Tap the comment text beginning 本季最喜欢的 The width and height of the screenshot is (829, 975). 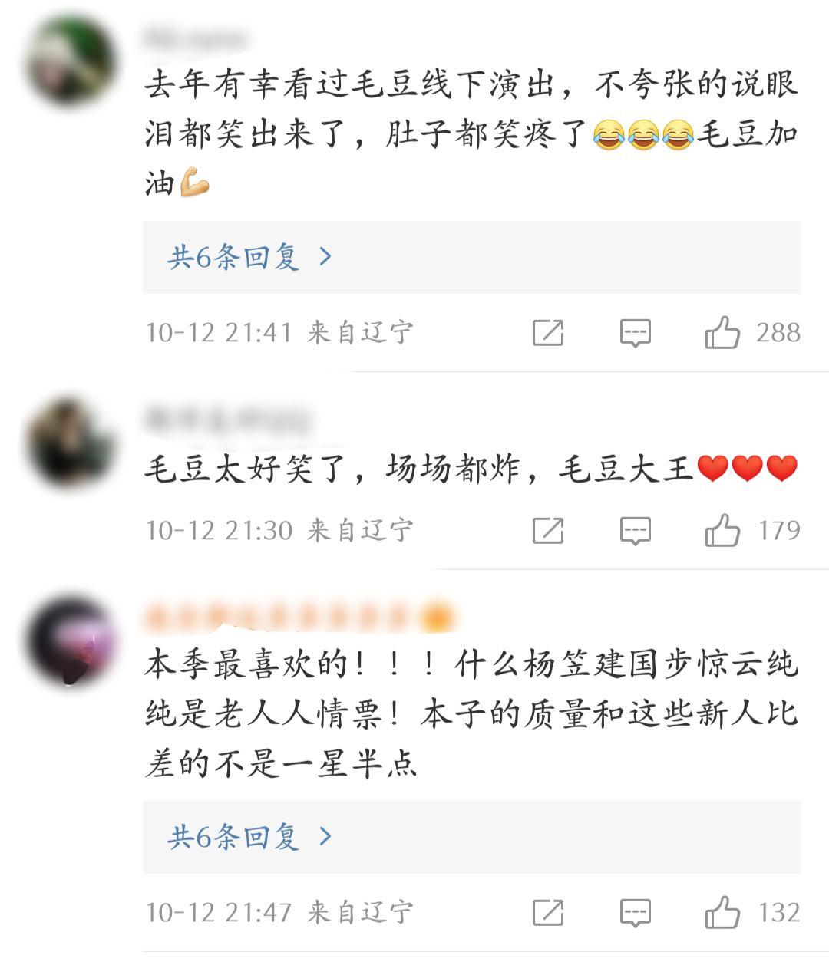(471, 715)
